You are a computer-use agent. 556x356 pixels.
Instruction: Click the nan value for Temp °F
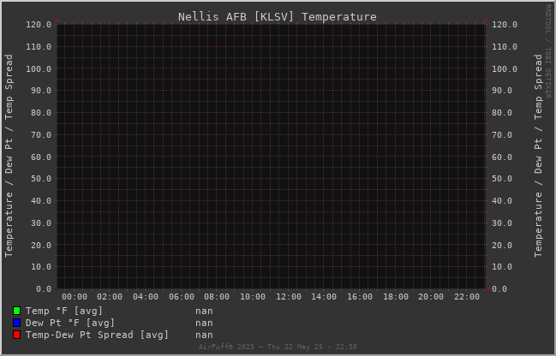(204, 311)
